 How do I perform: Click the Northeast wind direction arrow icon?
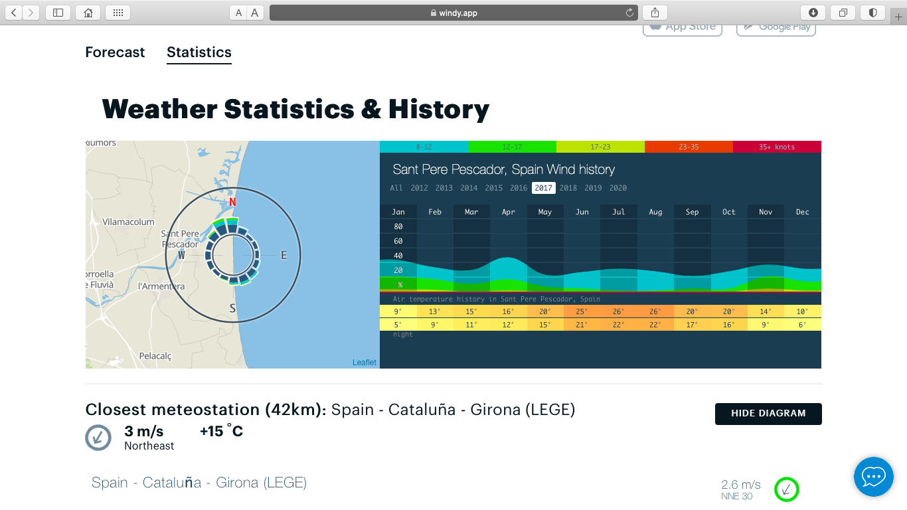98,438
